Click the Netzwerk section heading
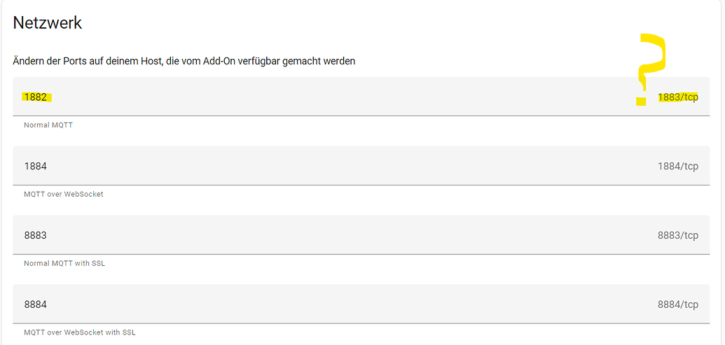The width and height of the screenshot is (725, 345). point(48,22)
